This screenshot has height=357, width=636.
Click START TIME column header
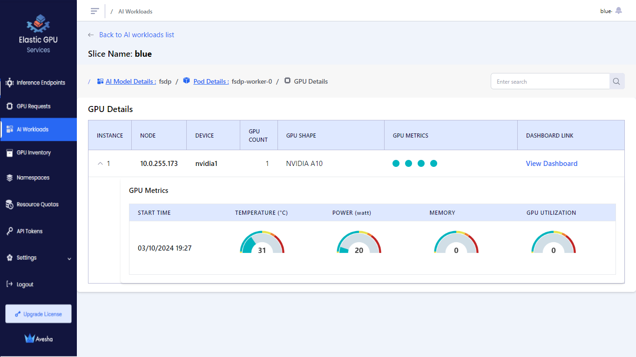tap(154, 213)
